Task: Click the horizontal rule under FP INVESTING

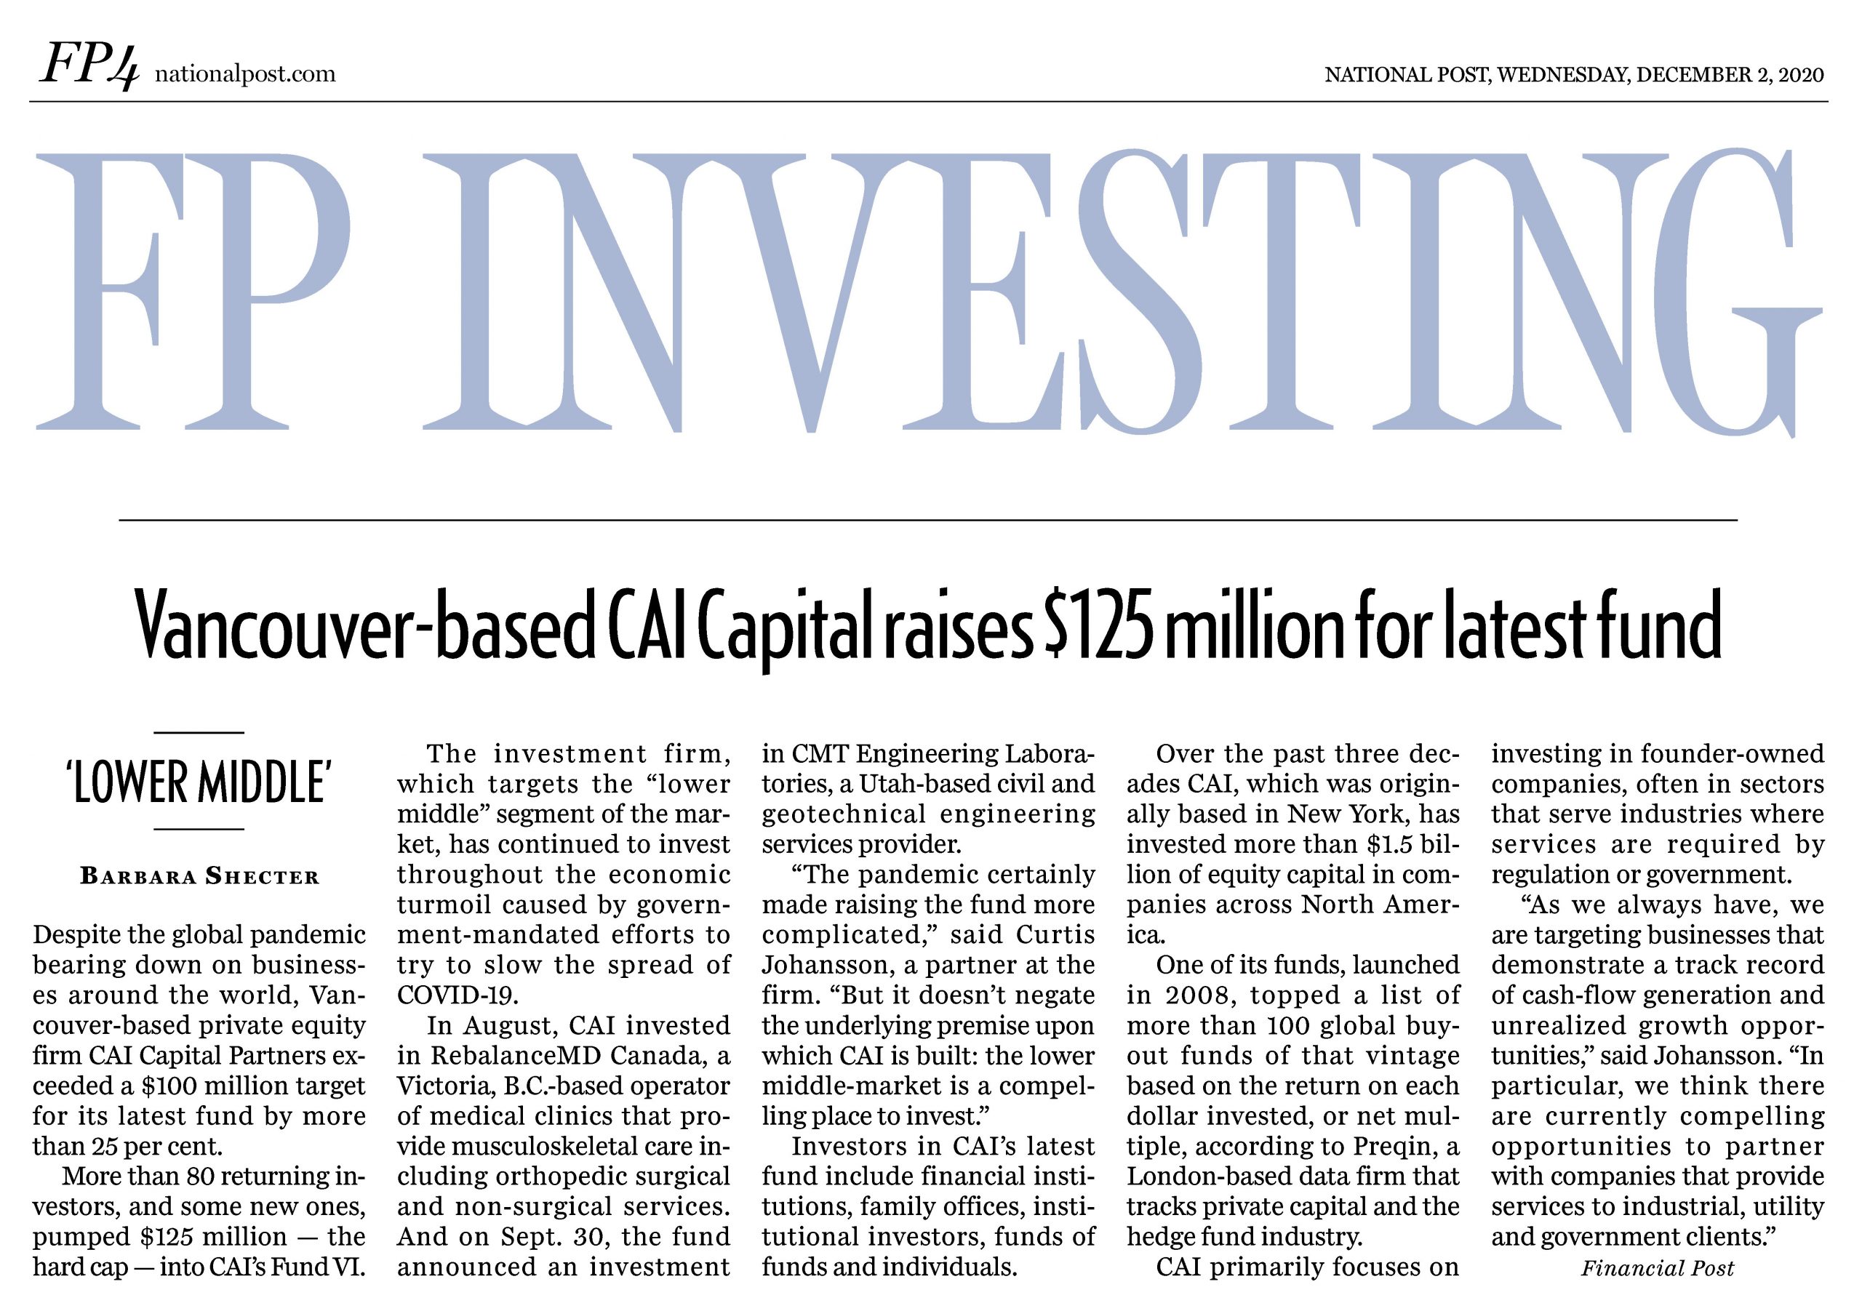Action: 928,520
